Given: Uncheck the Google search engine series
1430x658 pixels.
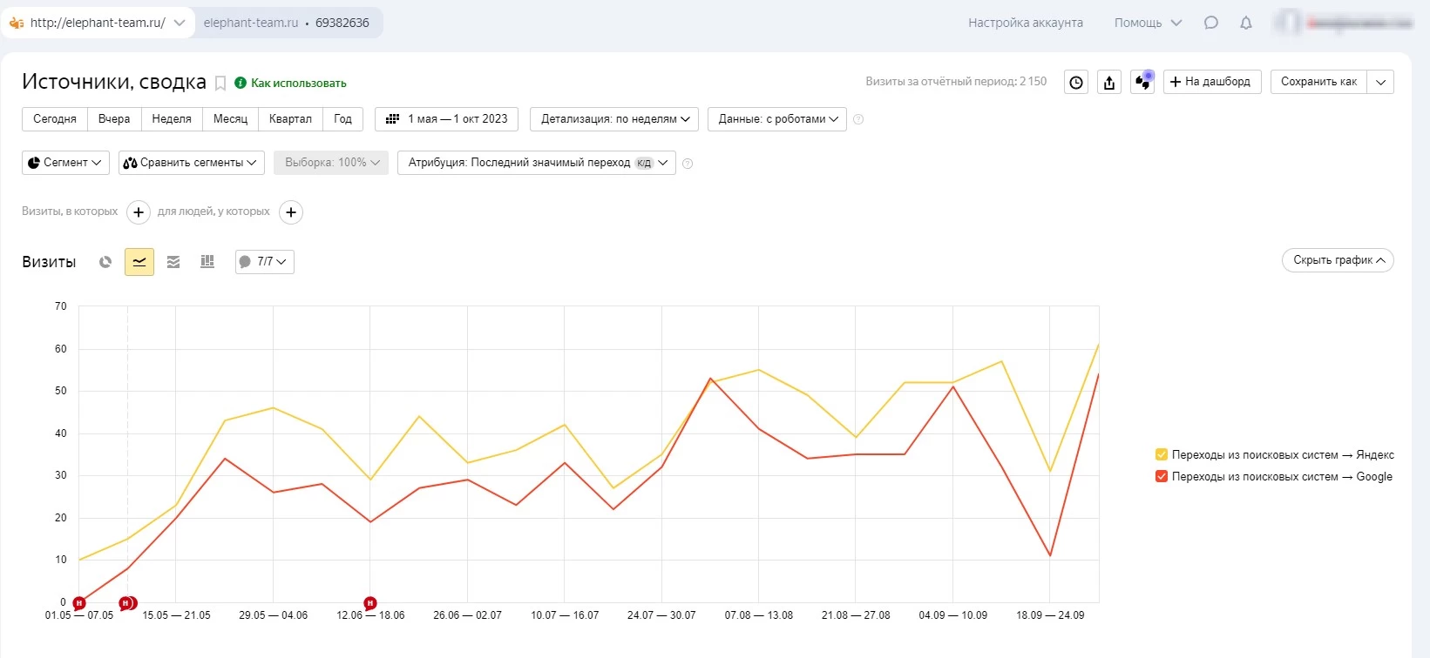Looking at the screenshot, I should [1161, 476].
